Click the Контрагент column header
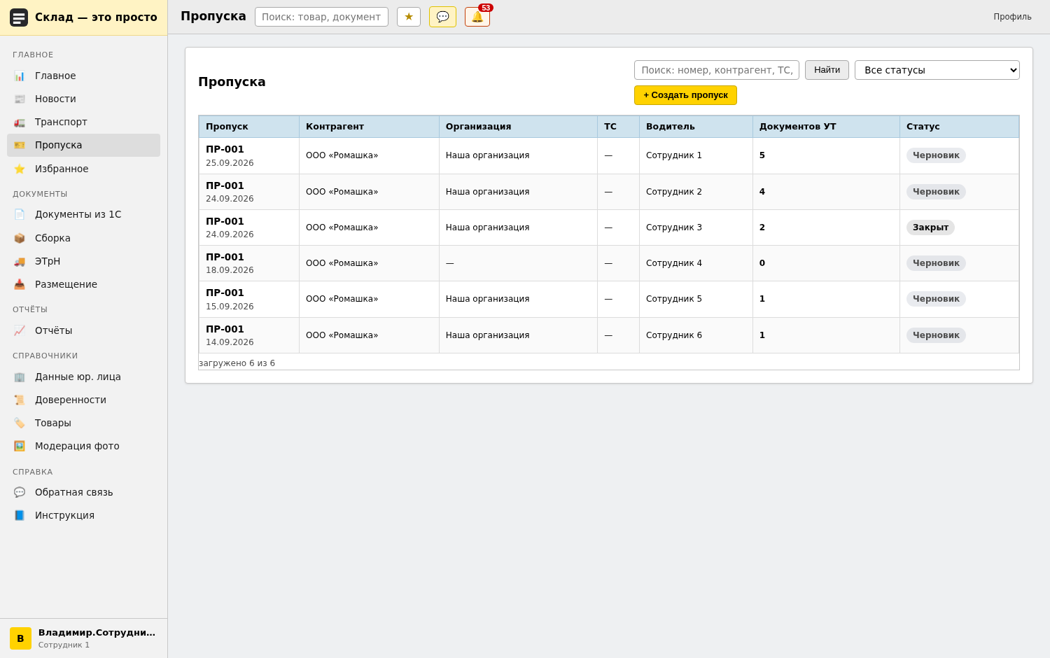Screen dimensions: 1050x658 point(369,127)
